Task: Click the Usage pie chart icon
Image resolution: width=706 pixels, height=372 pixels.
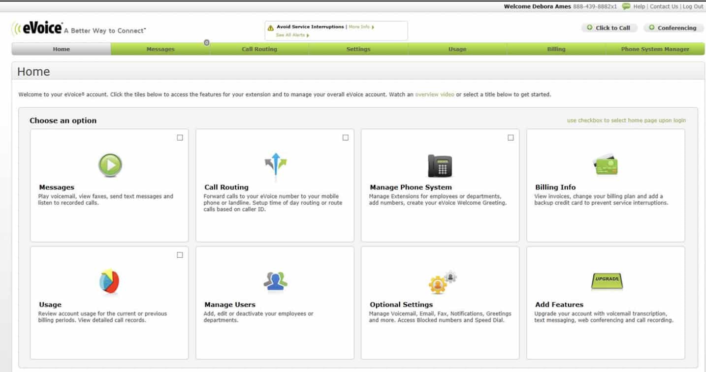Action: coord(109,281)
